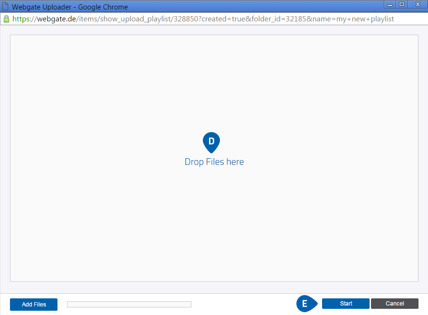Click the webgate.de URL in the address bar
Viewport: 428px width, 315px height.
coord(203,19)
